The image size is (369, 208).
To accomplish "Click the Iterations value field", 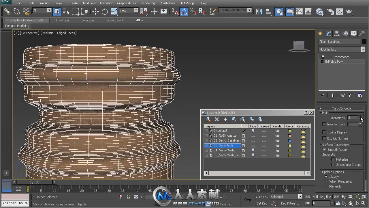I will click(x=353, y=118).
